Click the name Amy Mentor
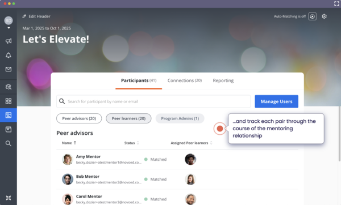This screenshot has width=341, height=205. (88, 156)
